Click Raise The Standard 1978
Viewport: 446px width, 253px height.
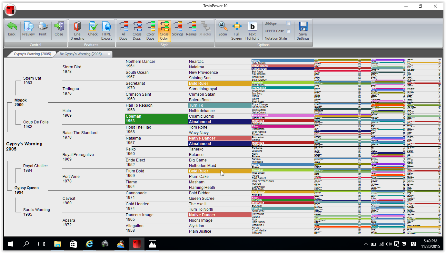click(x=80, y=135)
